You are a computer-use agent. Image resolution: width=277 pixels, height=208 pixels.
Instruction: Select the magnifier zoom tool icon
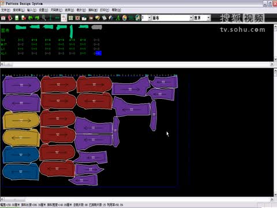[x=44, y=18]
